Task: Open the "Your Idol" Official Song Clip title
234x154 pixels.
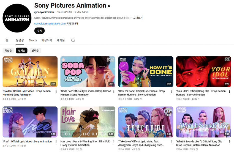Action: (x=201, y=93)
